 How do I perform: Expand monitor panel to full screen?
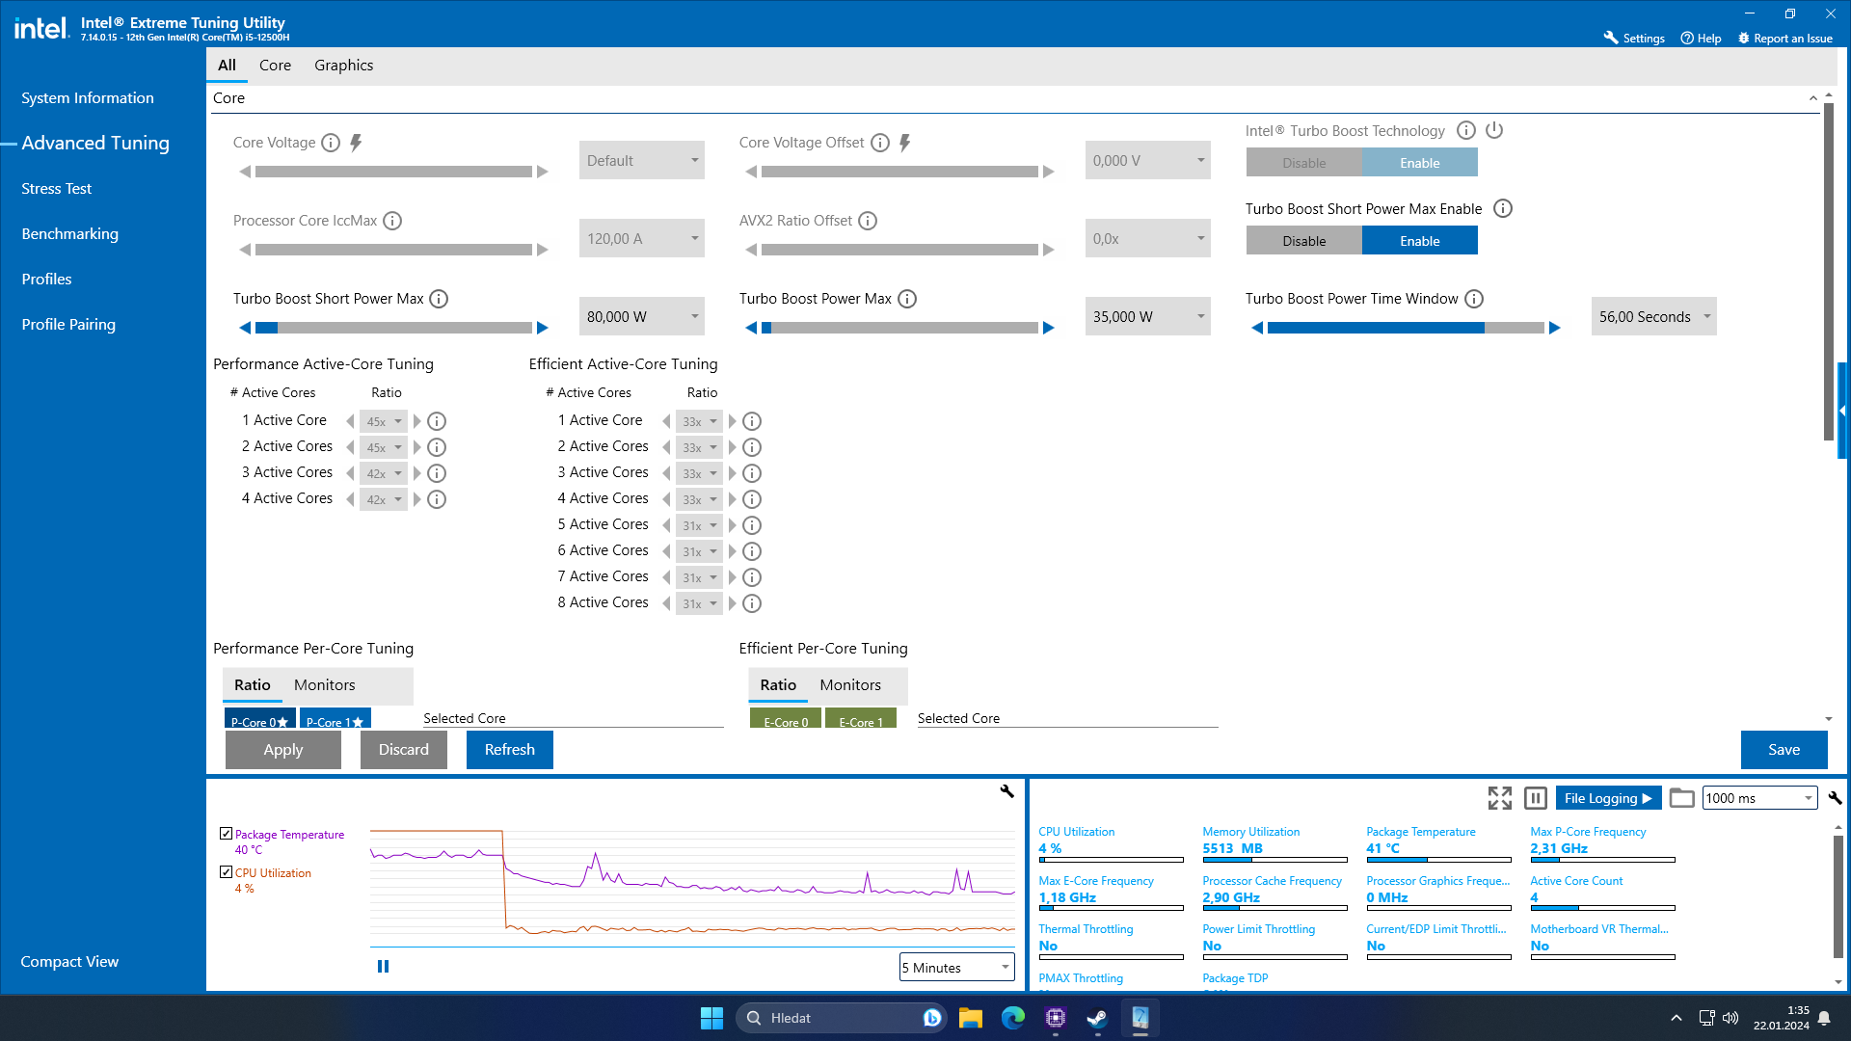(x=1499, y=798)
